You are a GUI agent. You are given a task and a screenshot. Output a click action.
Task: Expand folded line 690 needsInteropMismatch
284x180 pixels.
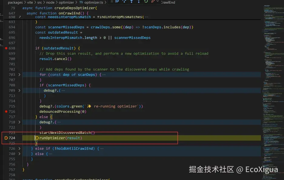coord(20,17)
